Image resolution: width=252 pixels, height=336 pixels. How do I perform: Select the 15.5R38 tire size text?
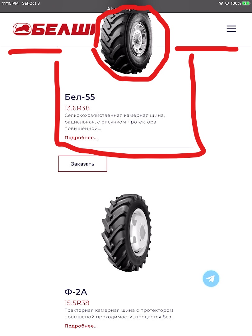[x=77, y=303]
